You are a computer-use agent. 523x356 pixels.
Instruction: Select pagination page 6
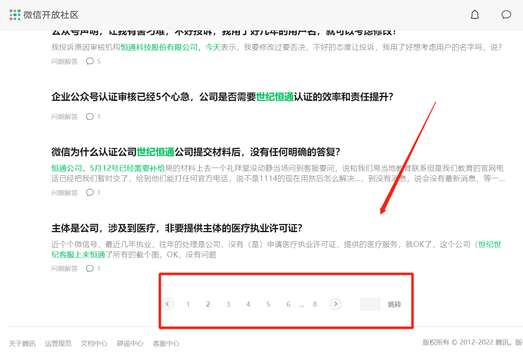pos(288,304)
